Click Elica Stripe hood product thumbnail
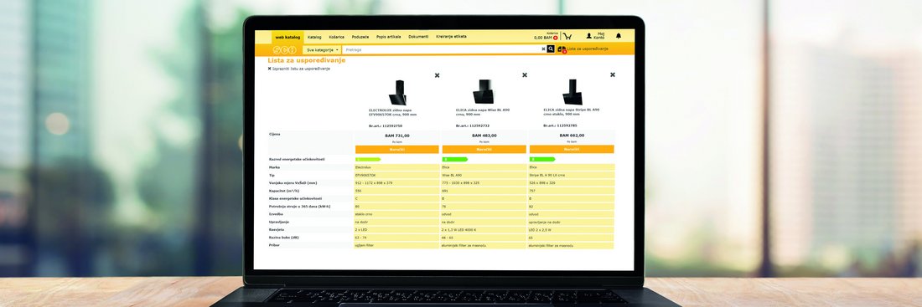This screenshot has width=922, height=307. (572, 92)
